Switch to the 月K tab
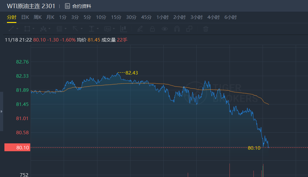 [50, 17]
